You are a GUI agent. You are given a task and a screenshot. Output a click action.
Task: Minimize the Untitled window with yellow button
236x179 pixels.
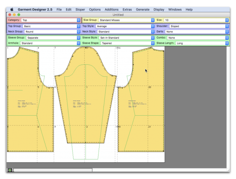point(14,15)
